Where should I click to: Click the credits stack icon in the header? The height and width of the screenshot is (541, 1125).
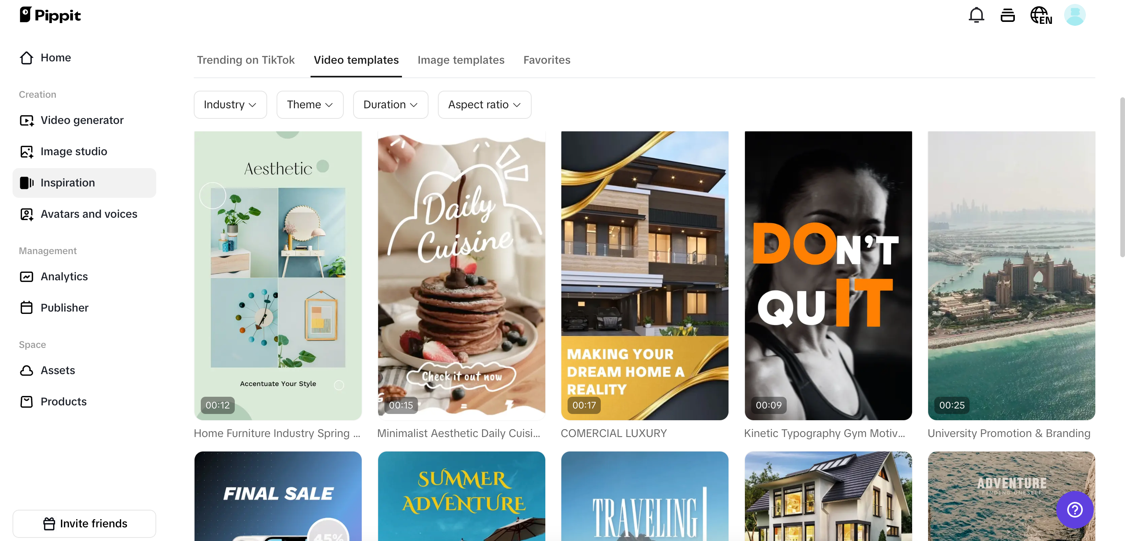click(x=1007, y=15)
